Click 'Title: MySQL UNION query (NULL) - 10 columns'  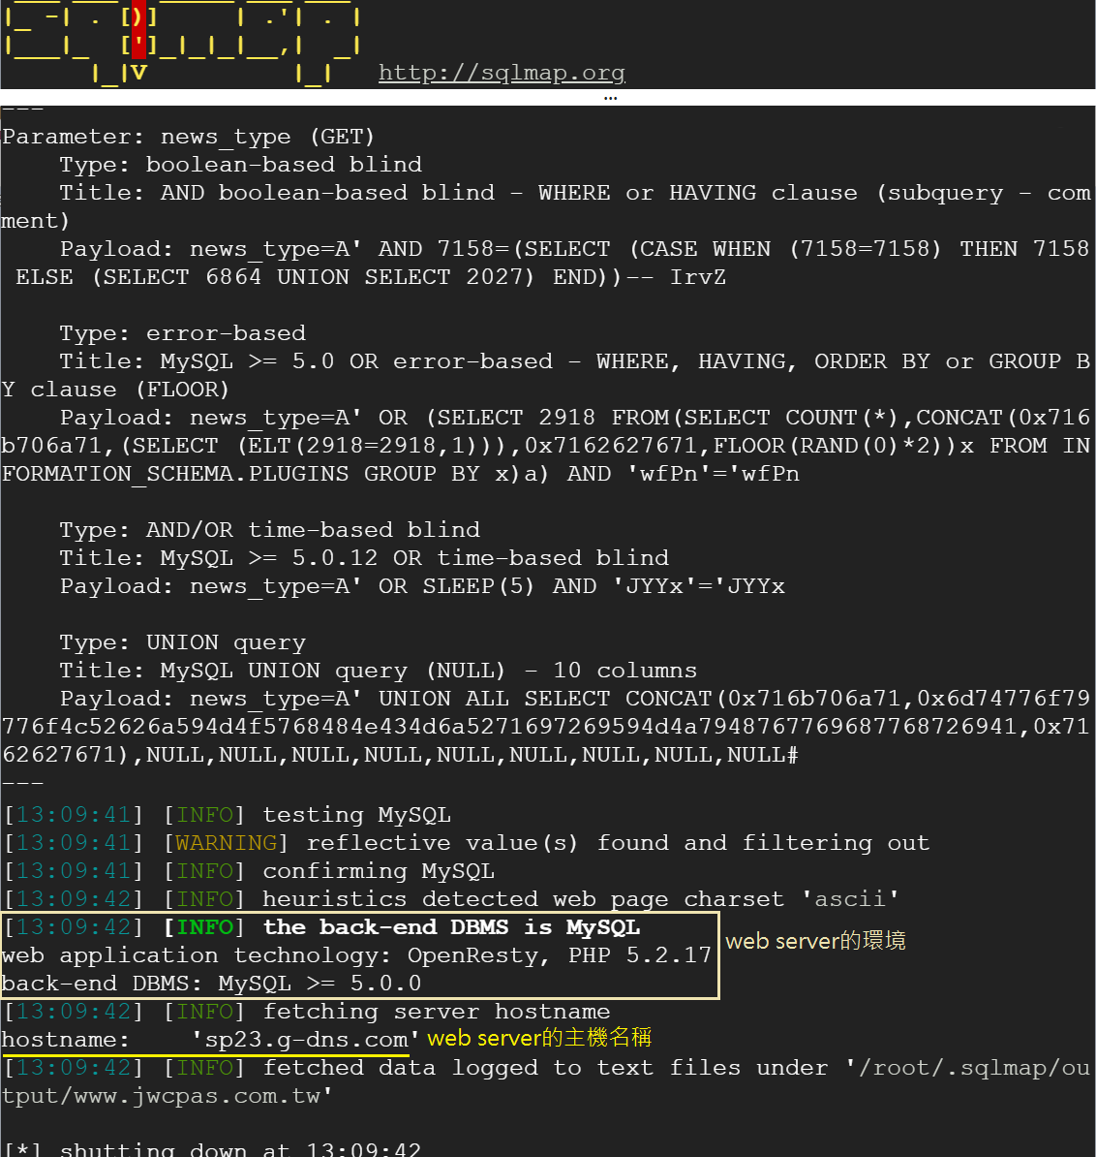pyautogui.click(x=379, y=671)
